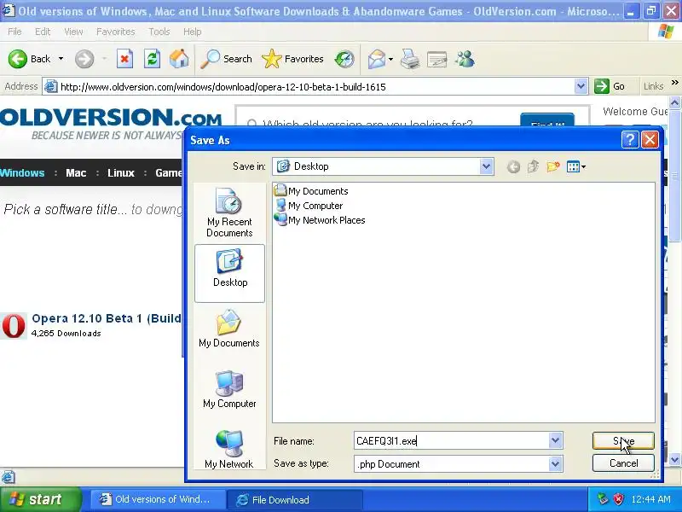Go to last folder in Save As dialog
The width and height of the screenshot is (682, 512).
click(513, 166)
